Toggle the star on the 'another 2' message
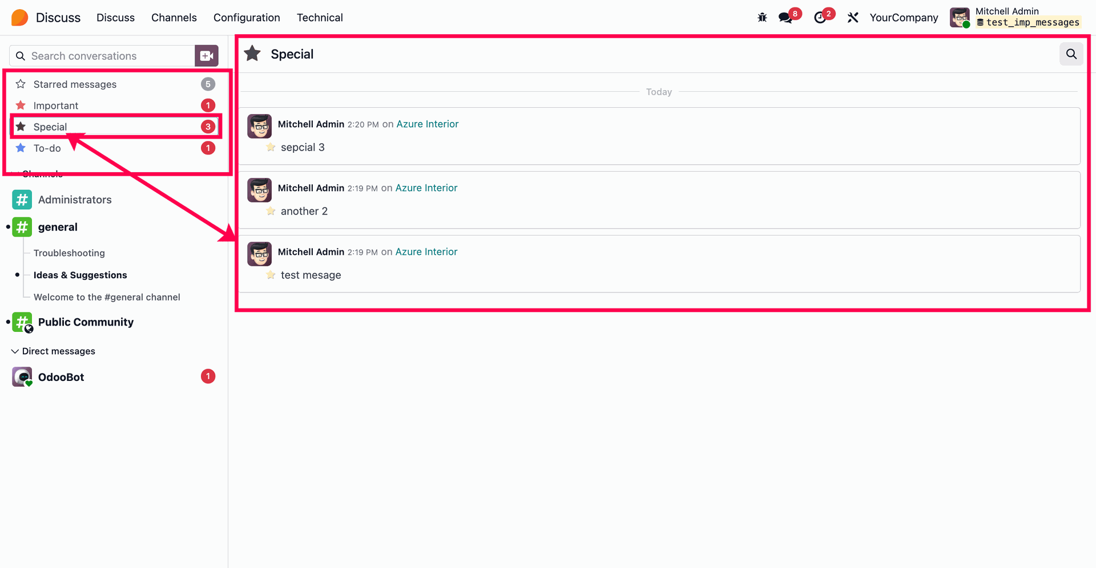Viewport: 1096px width, 568px height. point(271,211)
